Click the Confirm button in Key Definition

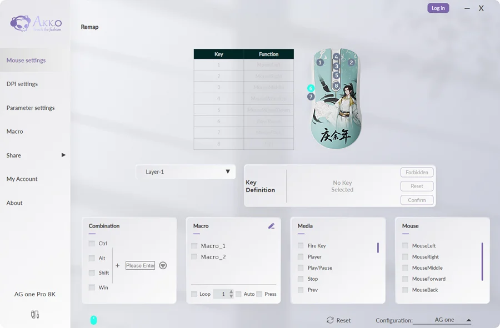click(417, 200)
